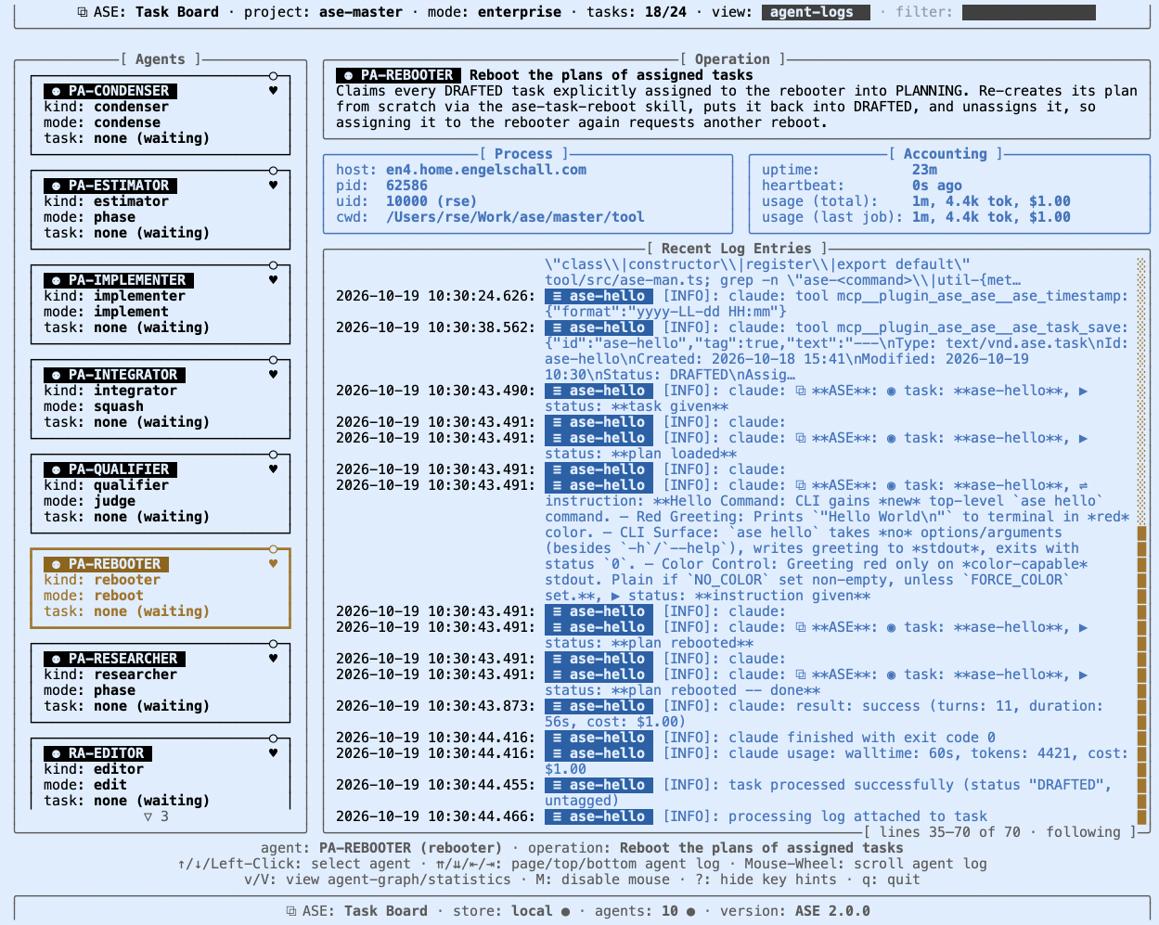Screen dimensions: 1159x925
Task: Click 'processing log attached to task' log text
Action: click(857, 816)
